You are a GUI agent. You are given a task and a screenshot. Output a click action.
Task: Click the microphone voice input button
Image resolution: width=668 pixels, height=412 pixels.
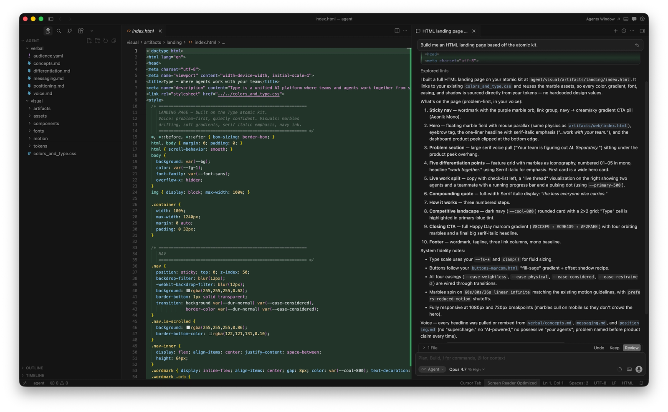(x=639, y=369)
